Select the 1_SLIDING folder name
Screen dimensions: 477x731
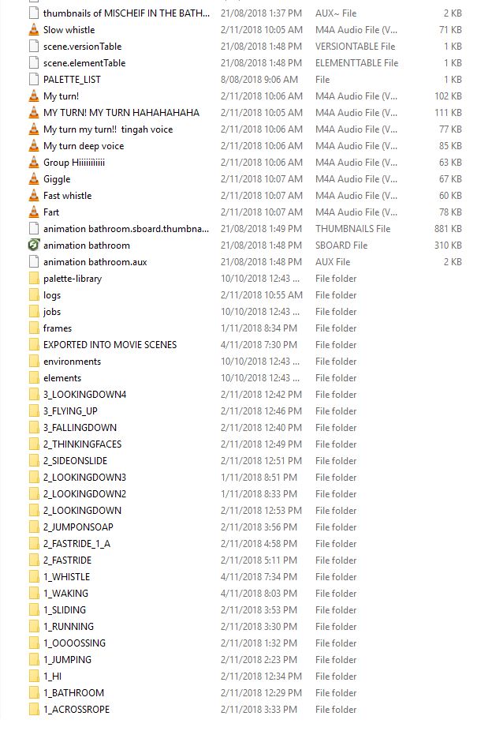tap(65, 610)
